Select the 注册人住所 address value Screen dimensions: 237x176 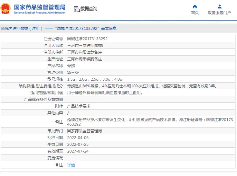tap(84, 52)
